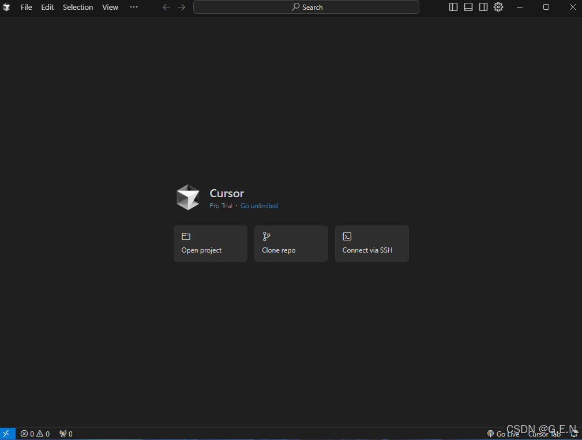
Task: Open the Edit menu
Action: (47, 7)
